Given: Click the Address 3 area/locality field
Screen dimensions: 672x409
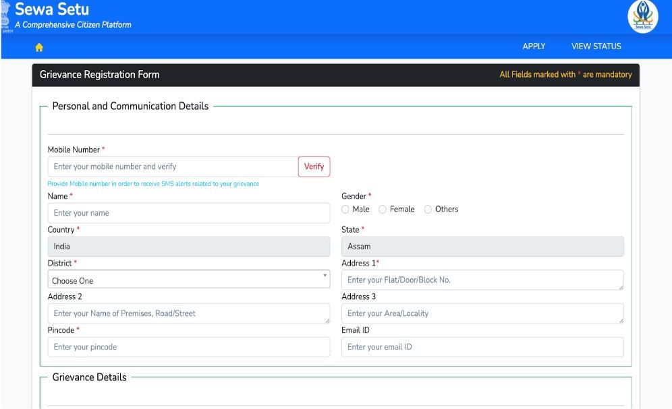Looking at the screenshot, I should point(482,313).
